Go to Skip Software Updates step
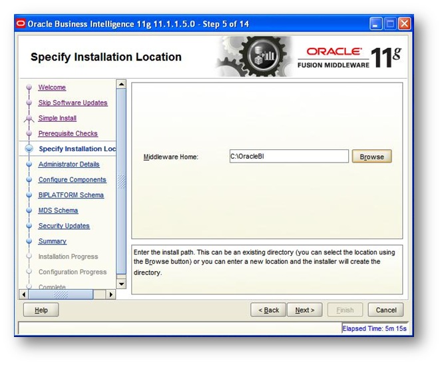This screenshot has height=365, width=442. coord(73,103)
